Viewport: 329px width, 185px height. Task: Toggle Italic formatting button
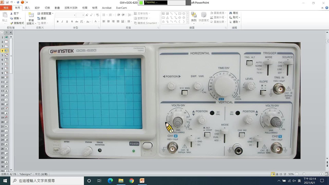[62, 22]
